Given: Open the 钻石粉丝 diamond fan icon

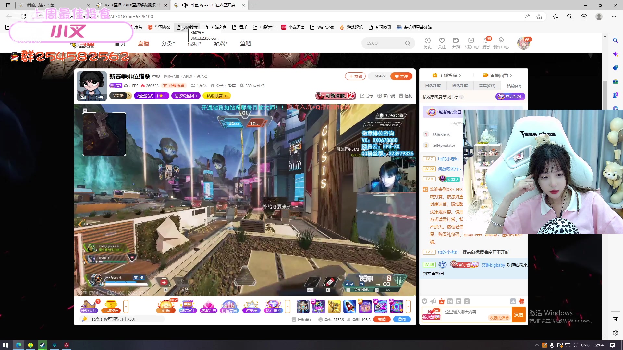Looking at the screenshot, I should pos(273,306).
